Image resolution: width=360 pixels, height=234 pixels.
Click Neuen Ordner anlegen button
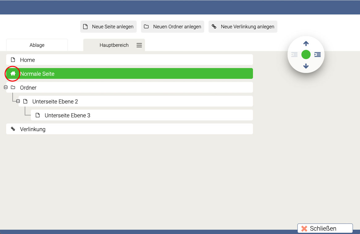(173, 26)
